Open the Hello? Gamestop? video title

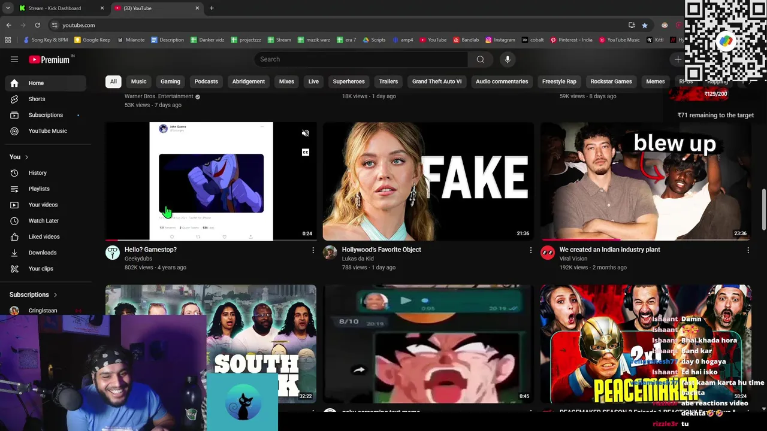pos(150,250)
